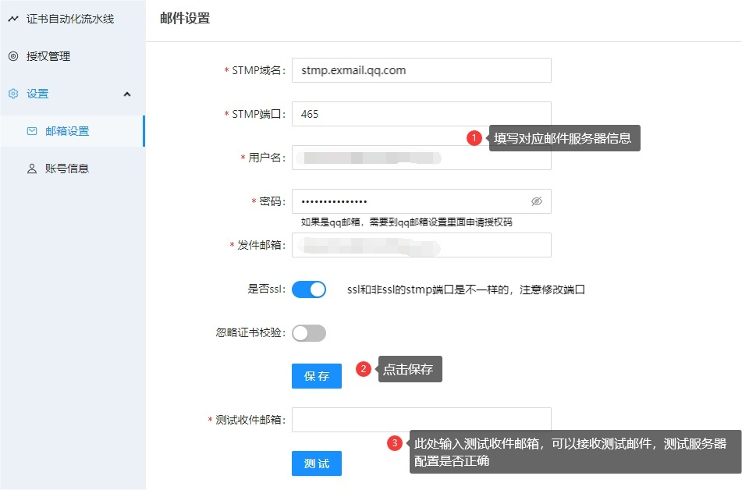Image resolution: width=742 pixels, height=490 pixels.
Task: Focus the STMP域名 input field
Action: [x=421, y=70]
